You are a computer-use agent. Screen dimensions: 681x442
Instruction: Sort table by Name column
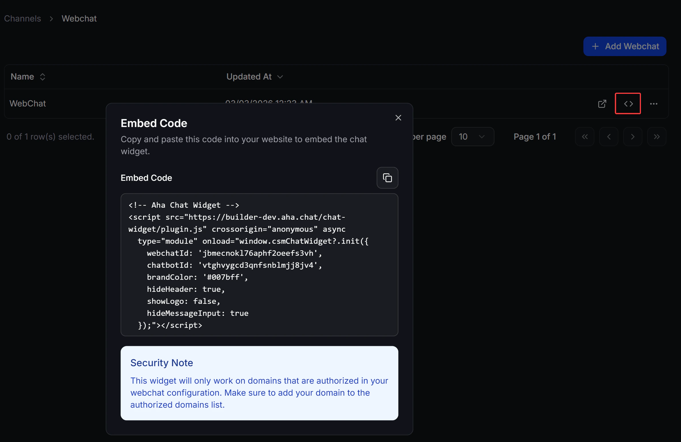[x=28, y=77]
